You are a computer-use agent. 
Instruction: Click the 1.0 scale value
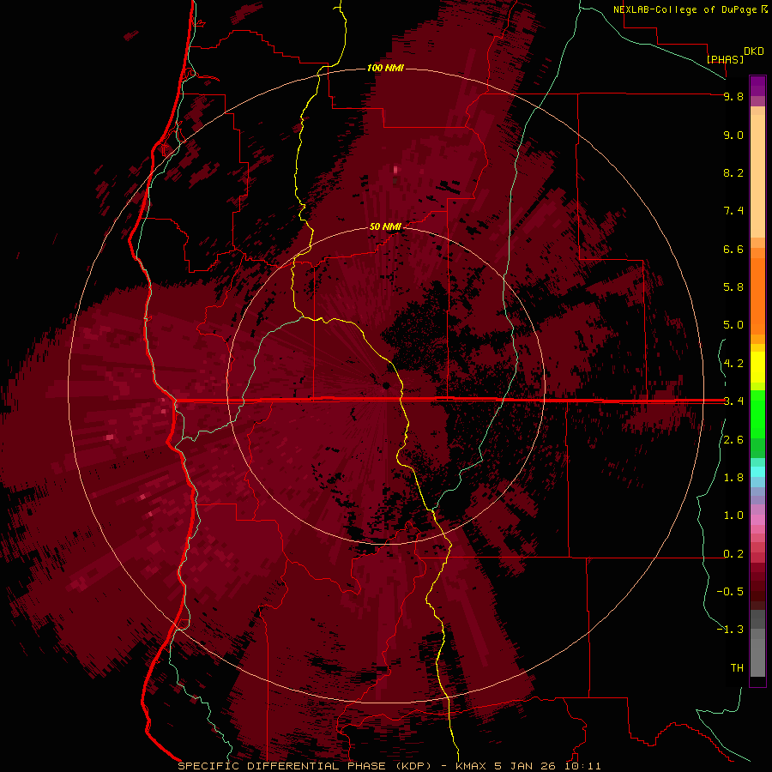click(x=733, y=516)
